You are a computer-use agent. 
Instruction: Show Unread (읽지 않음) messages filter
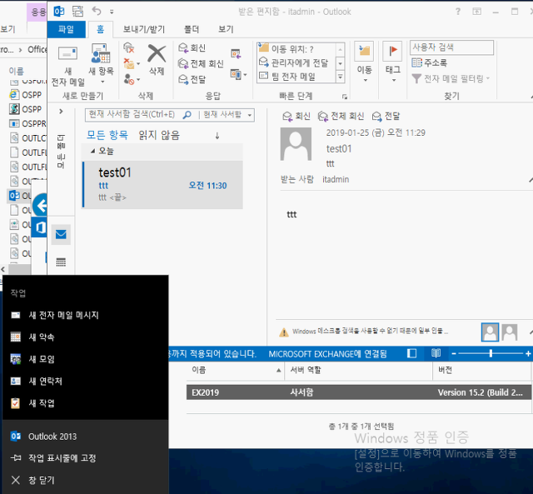(159, 135)
